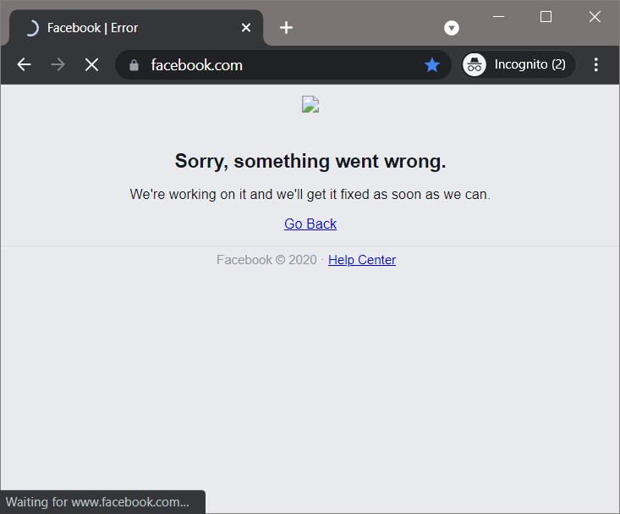Viewport: 620px width, 514px height.
Task: Minimize the Chrome window
Action: point(497,17)
